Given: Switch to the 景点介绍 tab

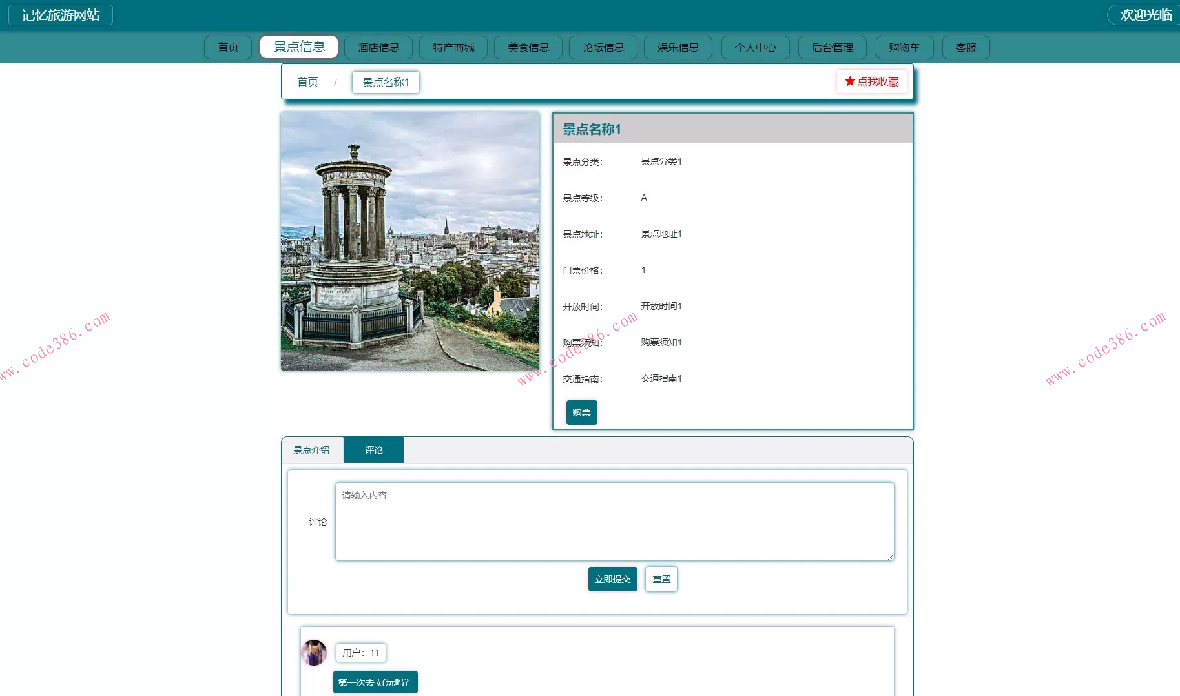Looking at the screenshot, I should tap(311, 450).
